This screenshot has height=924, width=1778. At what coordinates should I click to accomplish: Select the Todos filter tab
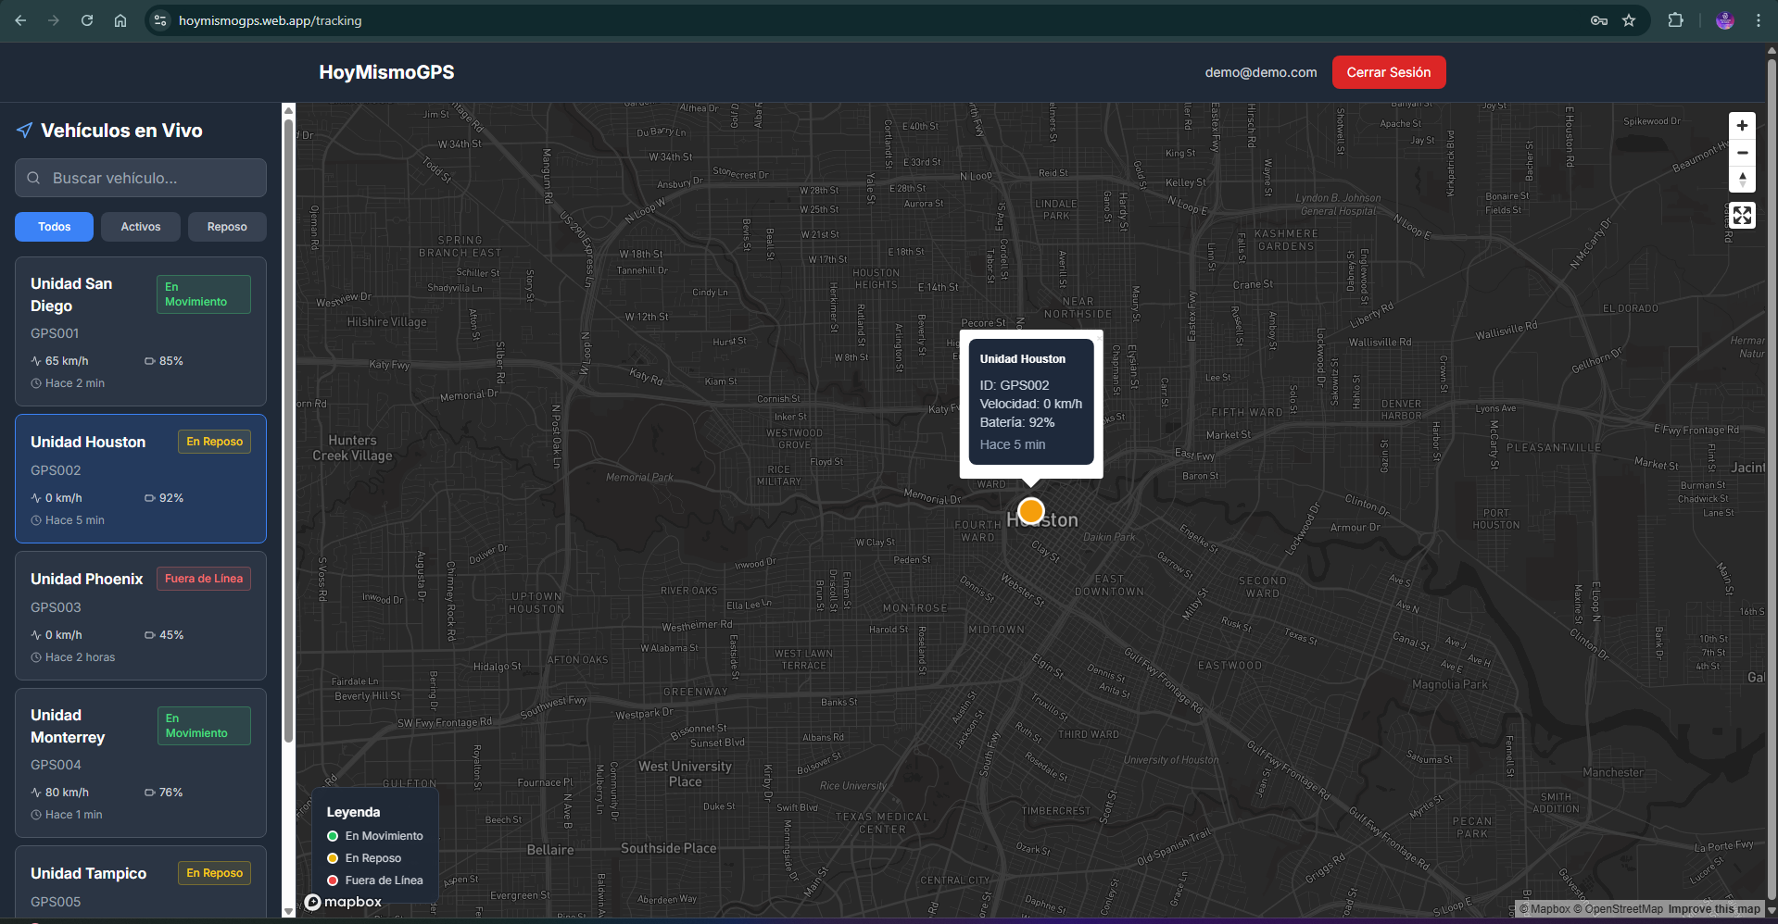pyautogui.click(x=54, y=227)
